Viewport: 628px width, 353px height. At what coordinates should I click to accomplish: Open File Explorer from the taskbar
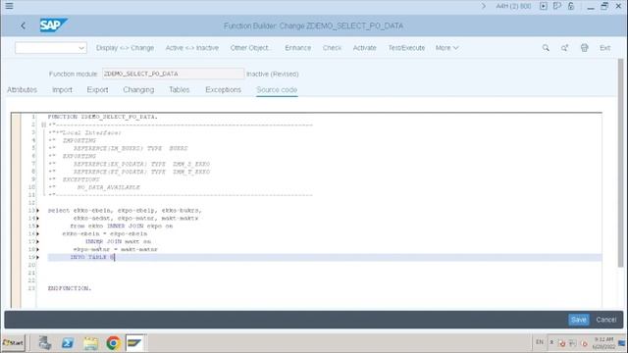91,343
